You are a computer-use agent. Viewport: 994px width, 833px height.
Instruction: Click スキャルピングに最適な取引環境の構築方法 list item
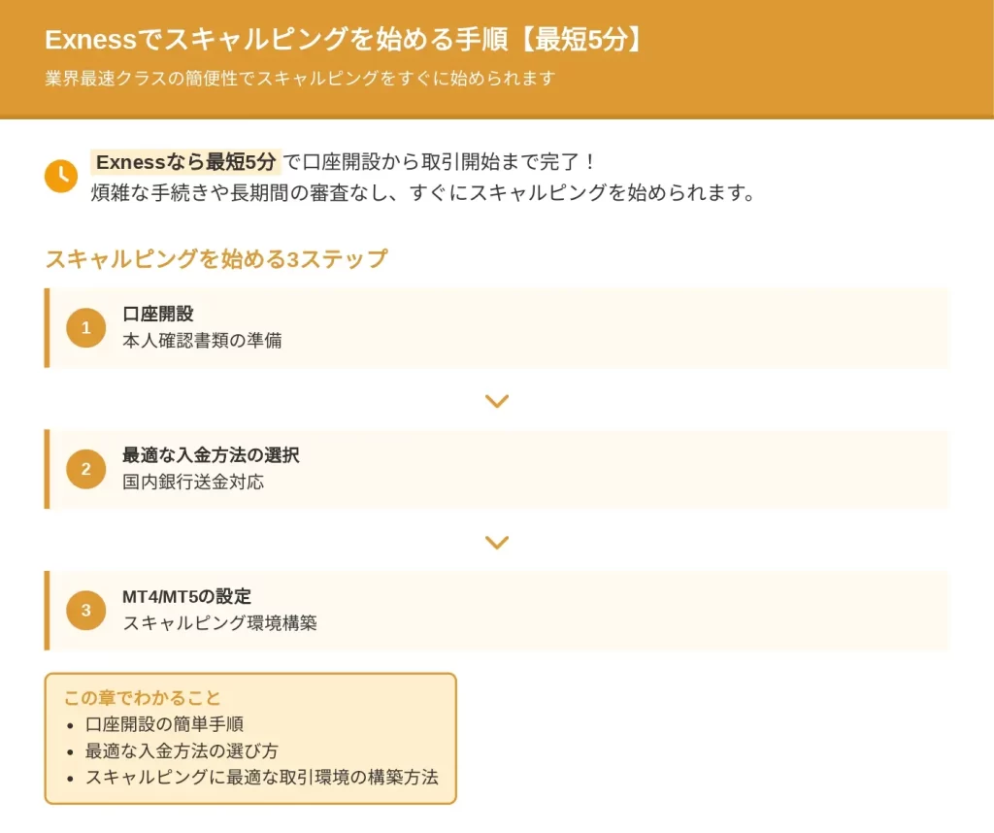tap(262, 778)
